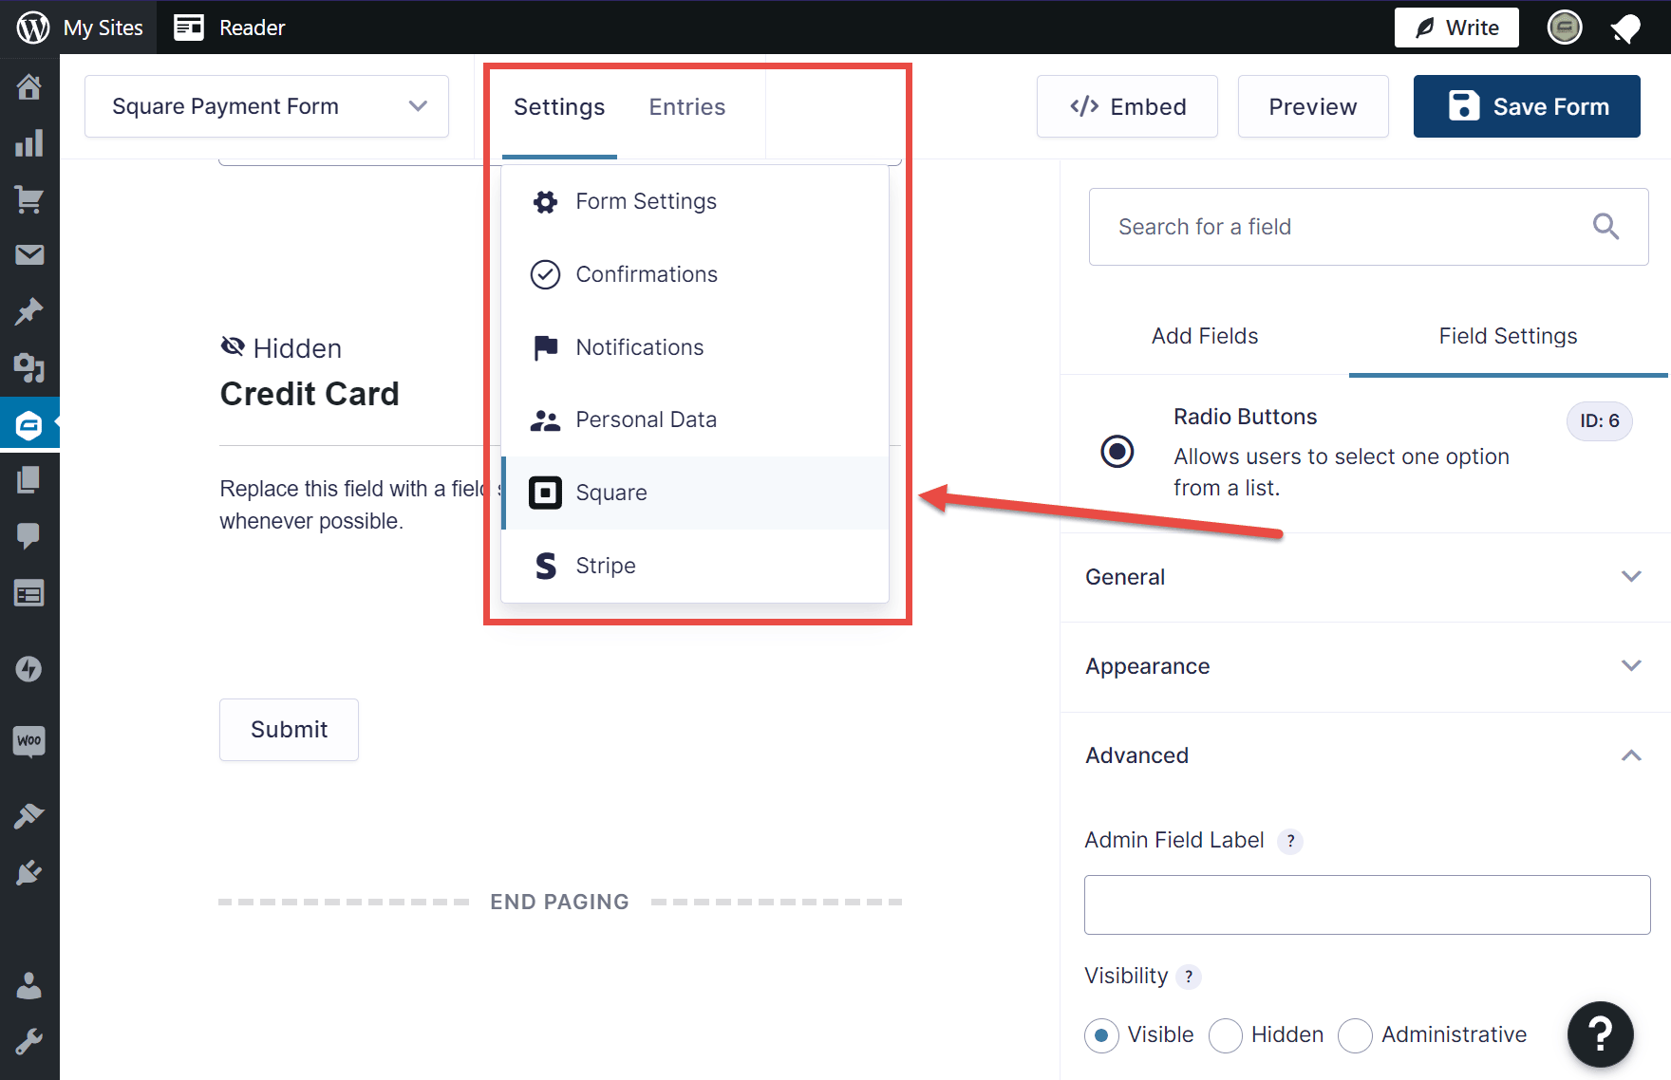Click the help question mark next to Admin Field Label
Image resolution: width=1671 pixels, height=1080 pixels.
[x=1290, y=841]
